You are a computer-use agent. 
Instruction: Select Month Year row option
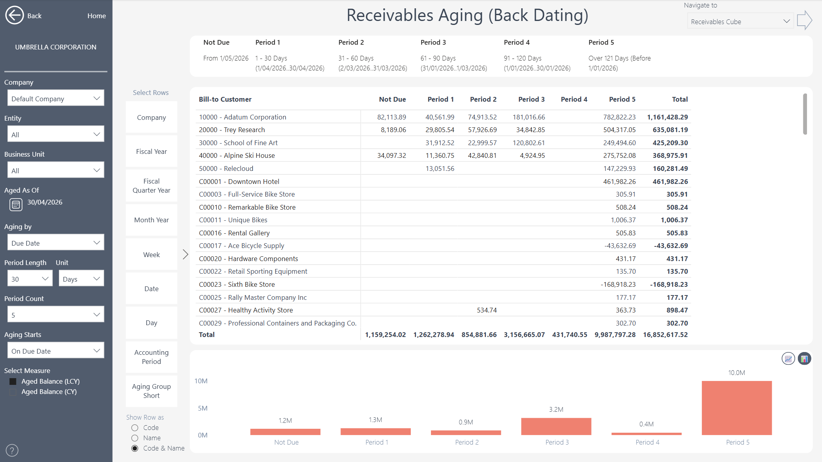(151, 220)
